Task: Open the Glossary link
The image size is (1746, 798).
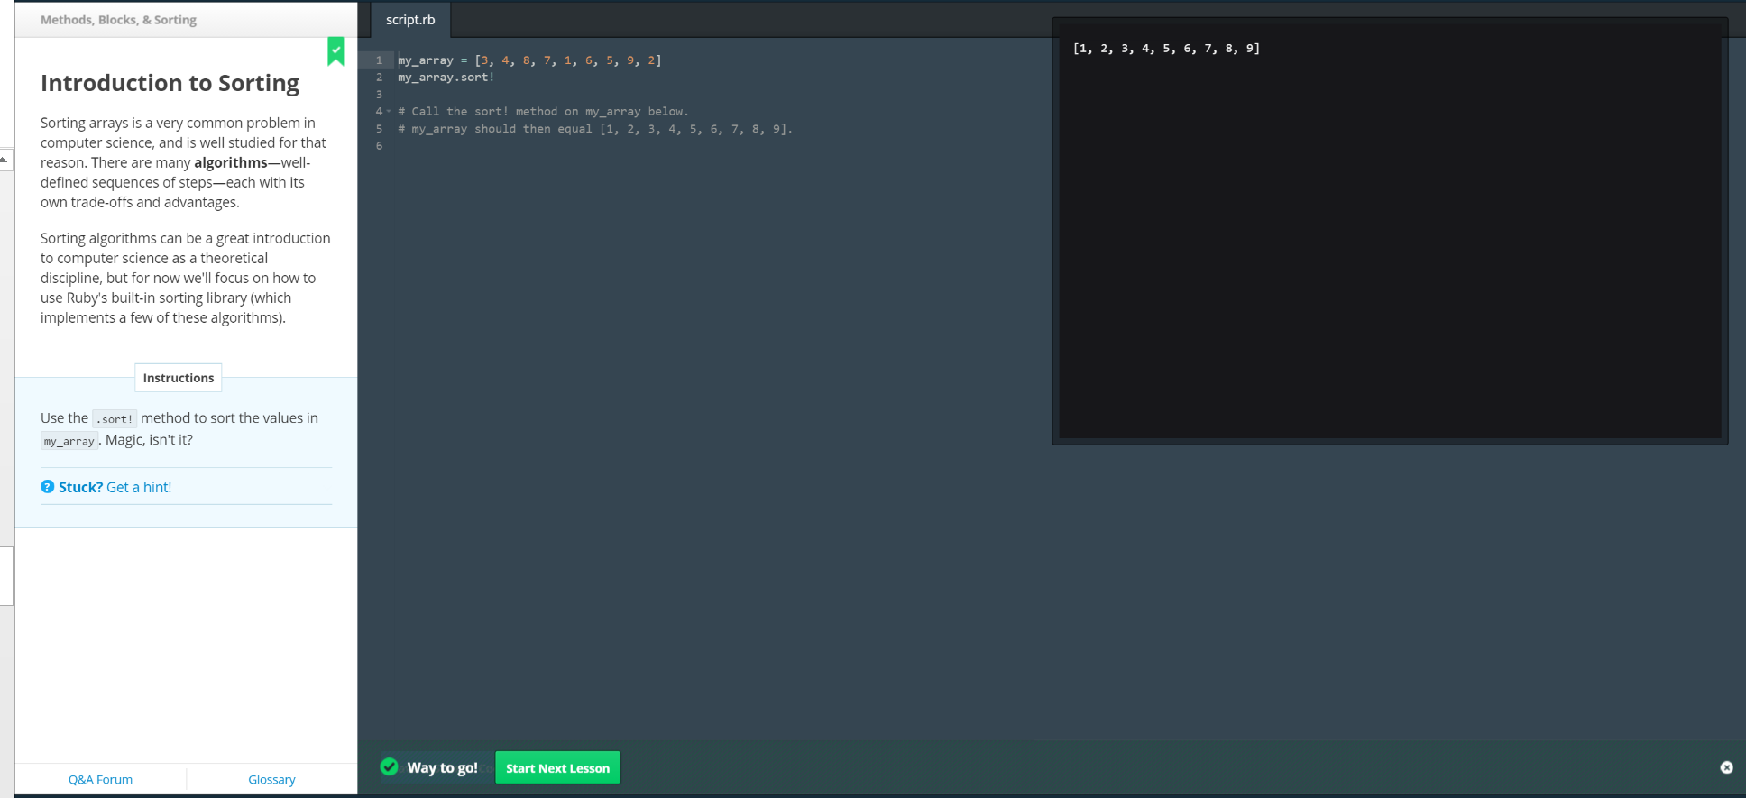Action: point(271,779)
